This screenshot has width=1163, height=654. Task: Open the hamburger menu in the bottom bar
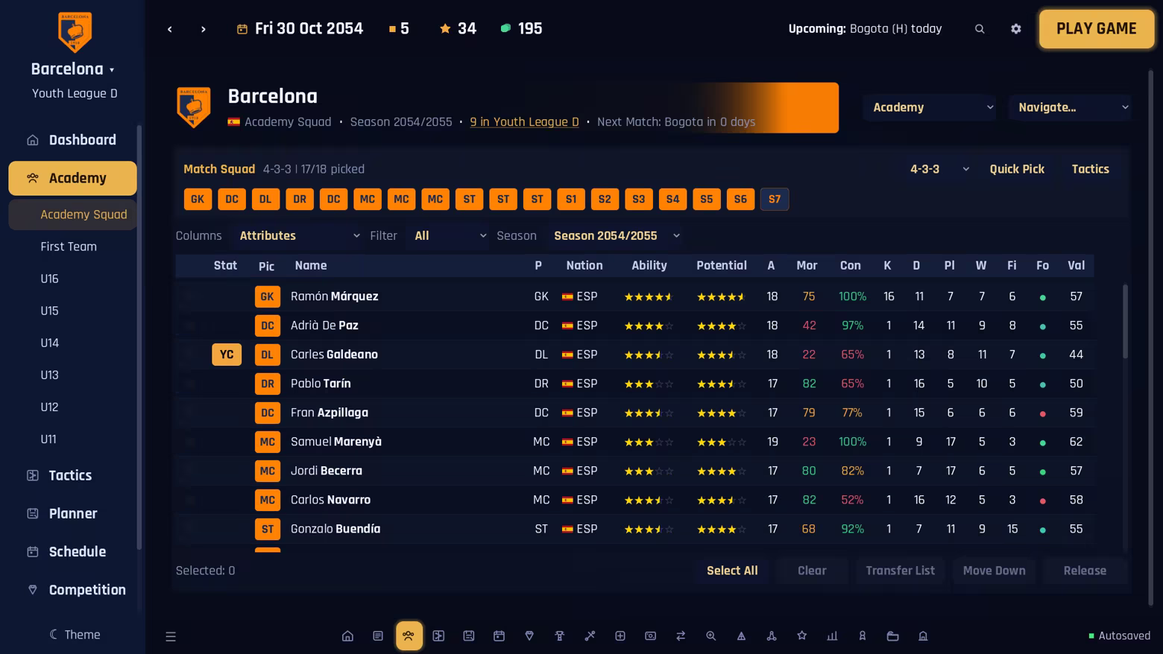(x=171, y=636)
